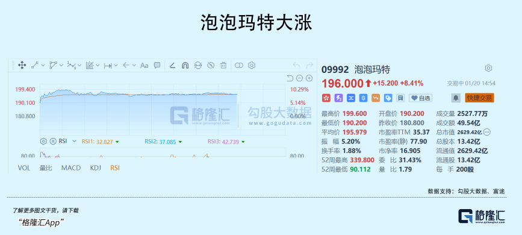The width and height of the screenshot is (522, 235).
Task: Expand line tool dropdown arrow
Action: [43, 66]
